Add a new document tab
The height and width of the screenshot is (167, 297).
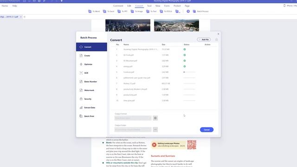pos(25,17)
